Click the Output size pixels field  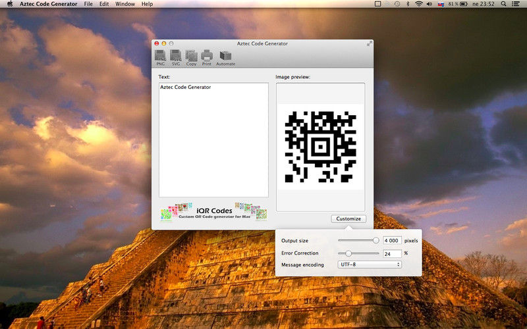[392, 240]
